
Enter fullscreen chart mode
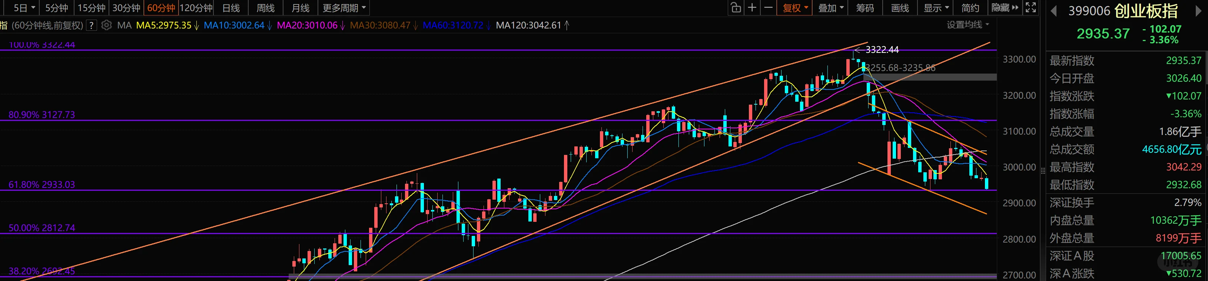(1031, 8)
